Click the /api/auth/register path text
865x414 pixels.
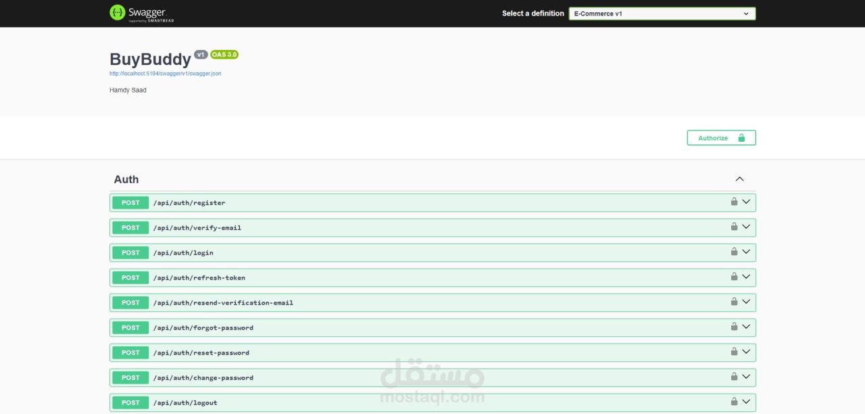coord(189,203)
